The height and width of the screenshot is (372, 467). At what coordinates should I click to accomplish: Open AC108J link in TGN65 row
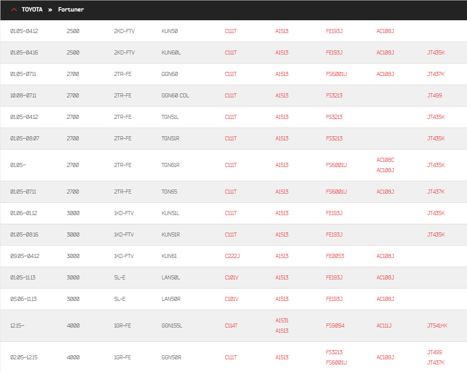tap(385, 192)
